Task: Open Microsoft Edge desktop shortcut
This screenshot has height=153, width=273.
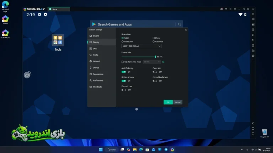Action: 5,7
